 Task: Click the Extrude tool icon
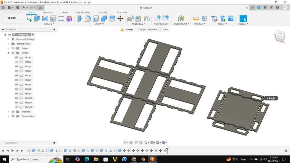click(x=37, y=19)
